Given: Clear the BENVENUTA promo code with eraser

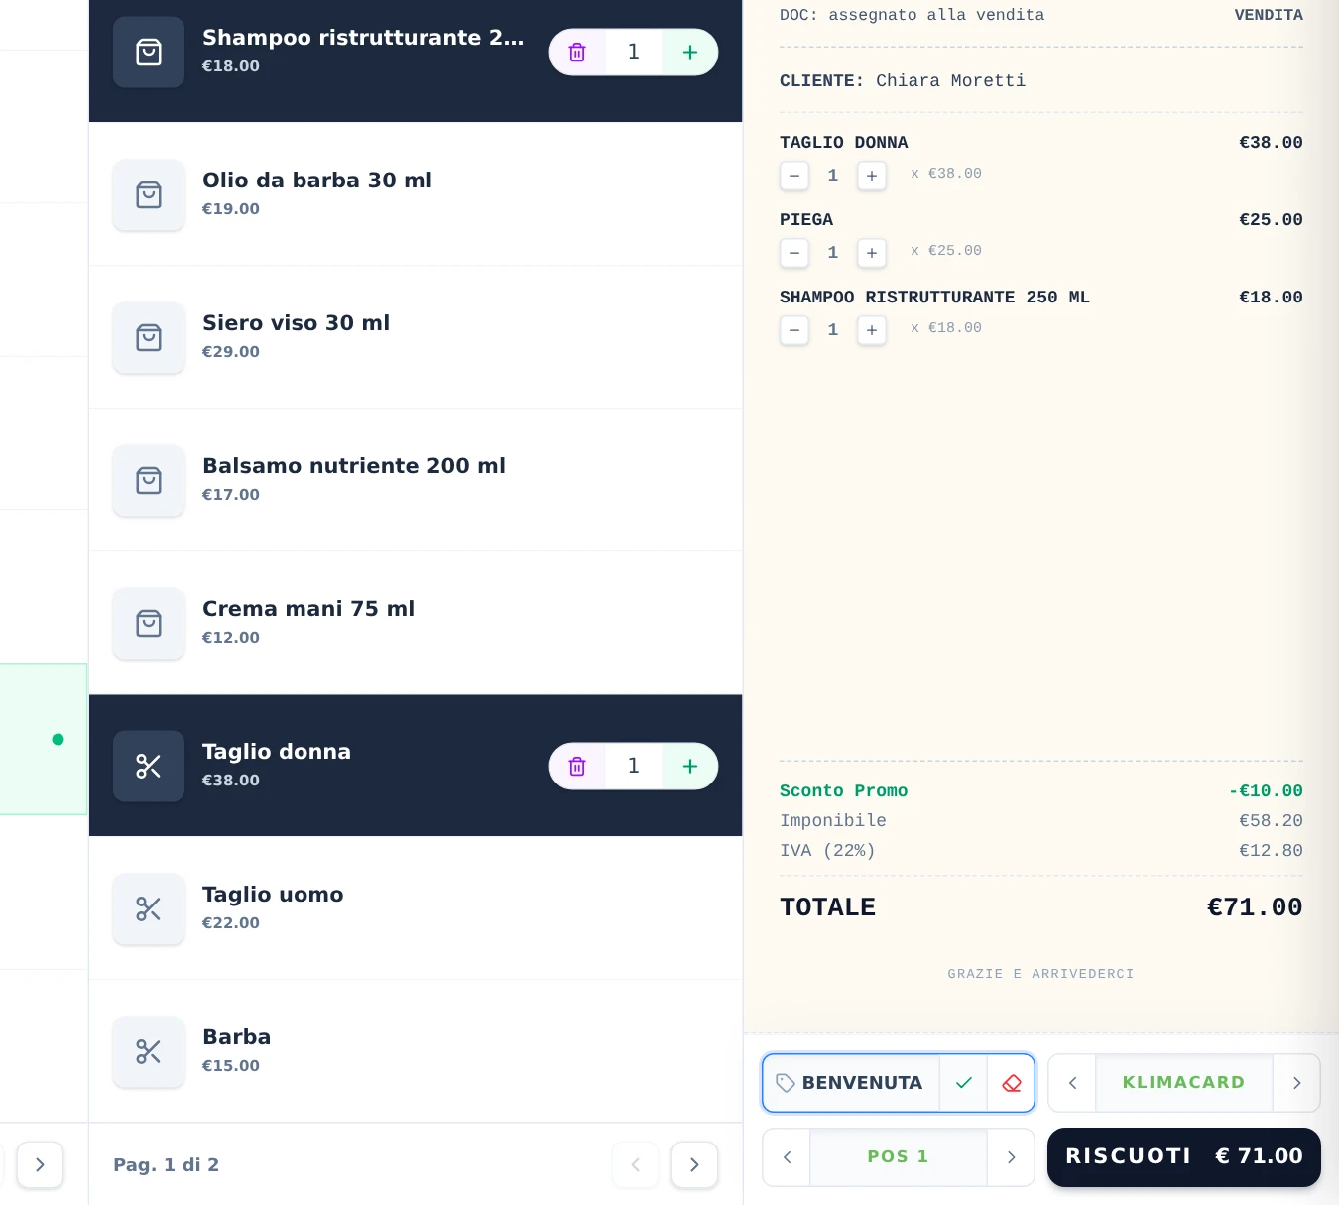Looking at the screenshot, I should click(x=1011, y=1083).
